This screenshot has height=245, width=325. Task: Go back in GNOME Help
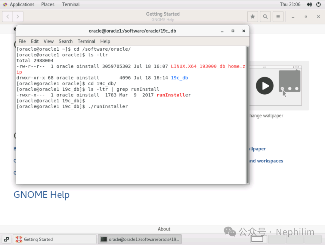(8, 17)
